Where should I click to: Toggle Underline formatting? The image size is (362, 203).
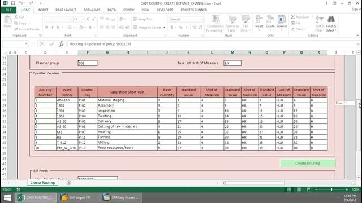click(x=58, y=28)
